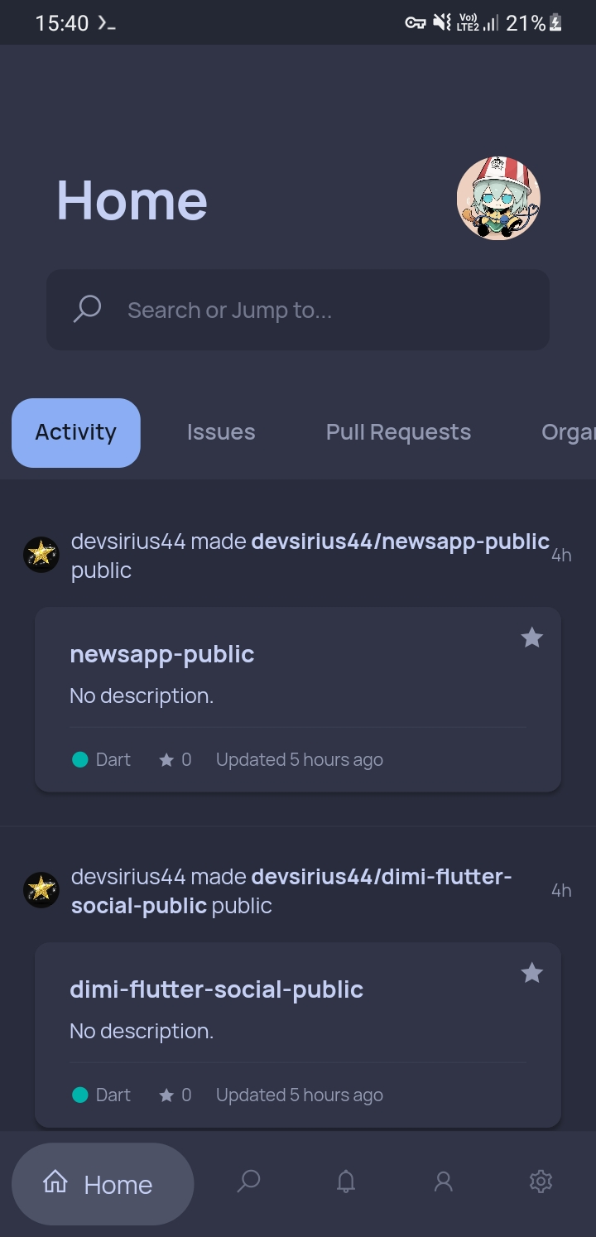
Task: Tap the muted sound icon in status bar
Action: pyautogui.click(x=442, y=23)
